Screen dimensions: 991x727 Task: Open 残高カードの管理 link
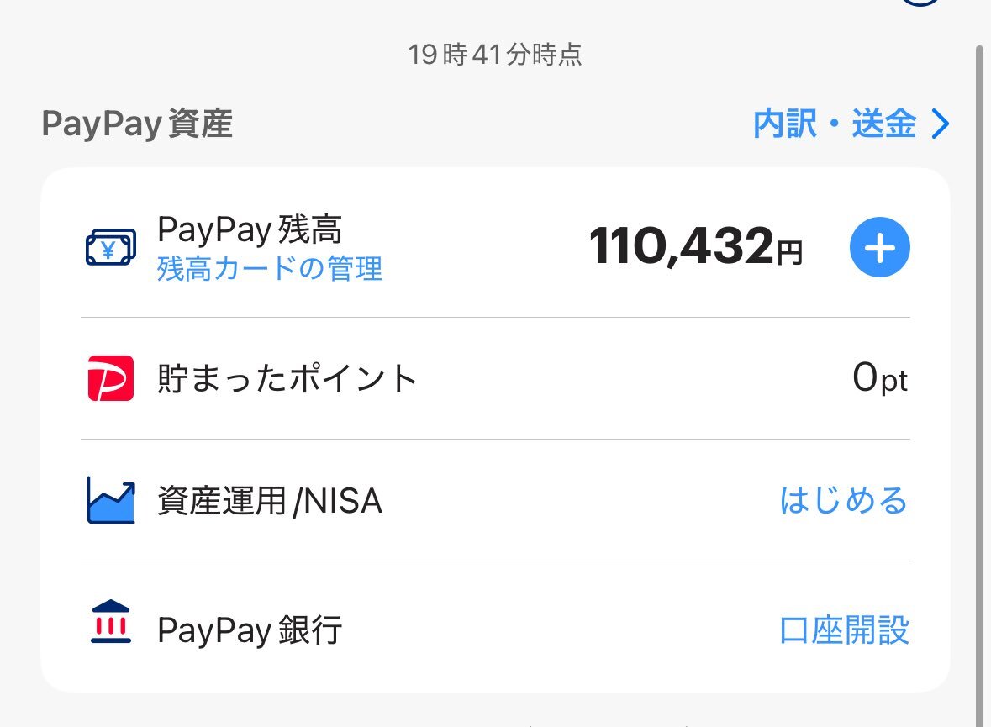coord(269,270)
